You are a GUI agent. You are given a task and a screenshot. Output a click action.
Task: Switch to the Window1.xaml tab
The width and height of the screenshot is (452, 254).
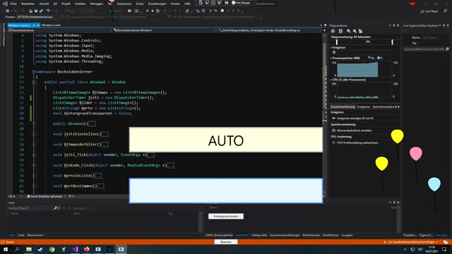[51, 25]
